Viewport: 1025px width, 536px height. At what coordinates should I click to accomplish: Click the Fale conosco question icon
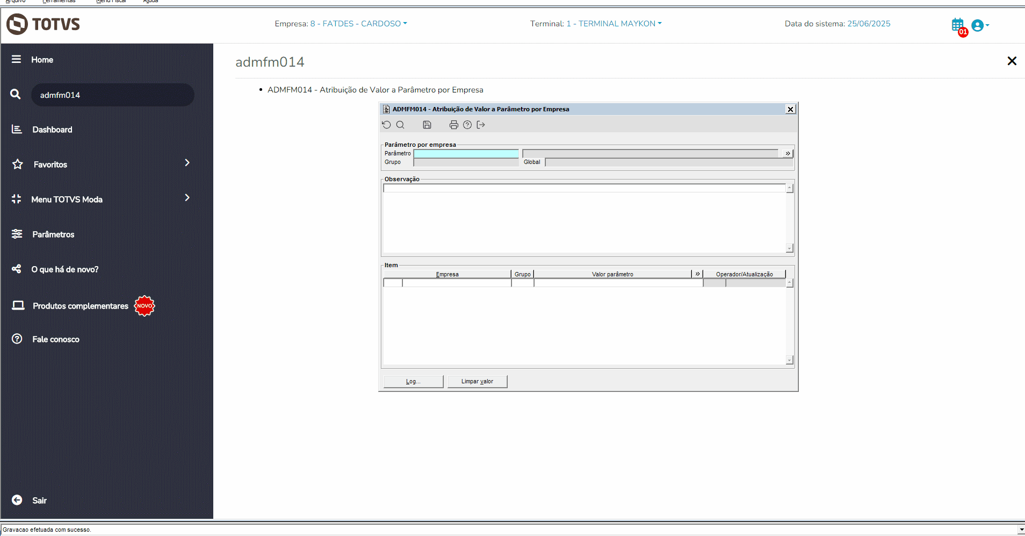17,339
